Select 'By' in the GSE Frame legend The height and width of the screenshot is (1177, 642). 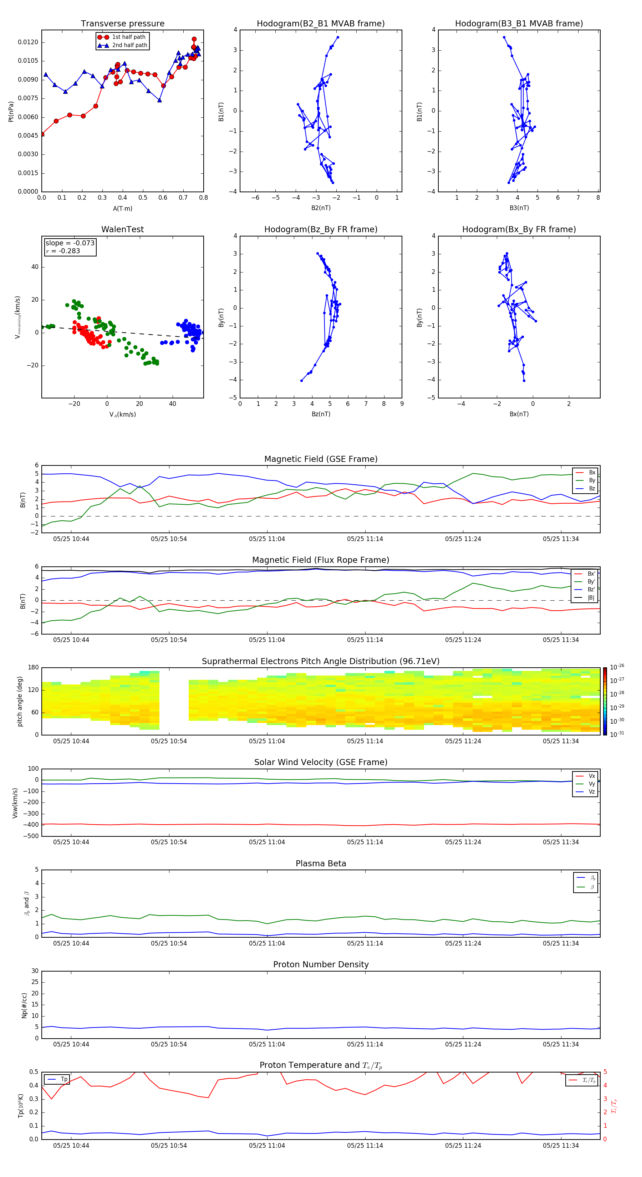pos(585,480)
